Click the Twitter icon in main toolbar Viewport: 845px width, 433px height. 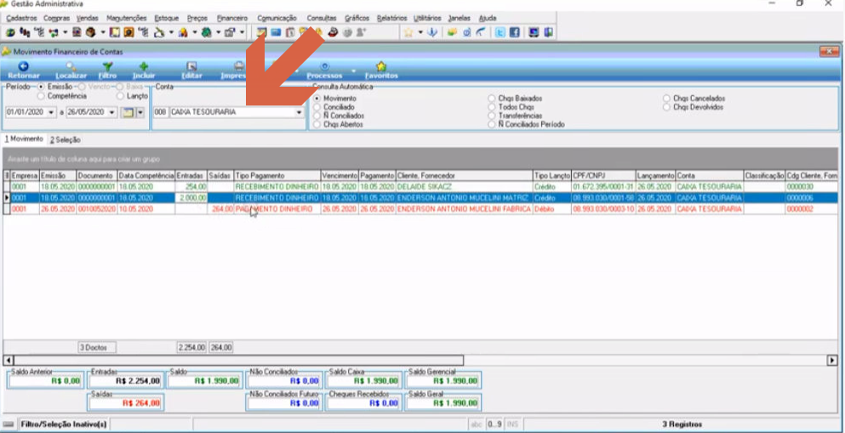click(x=500, y=32)
